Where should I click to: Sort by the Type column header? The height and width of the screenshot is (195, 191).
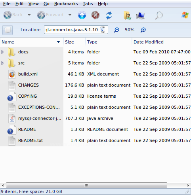point(109,42)
